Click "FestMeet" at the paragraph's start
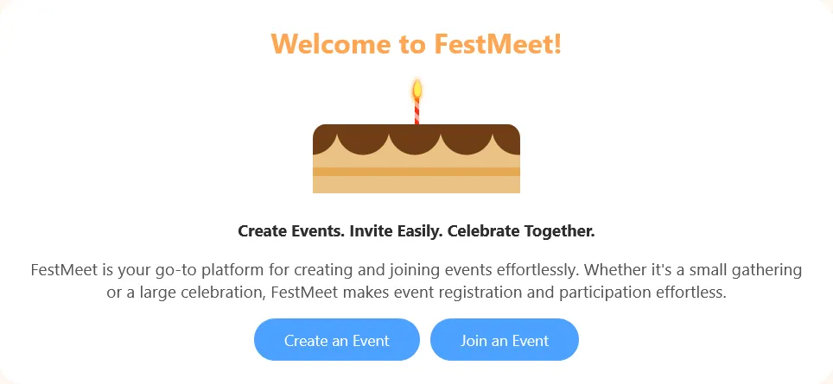The image size is (833, 384). [x=64, y=269]
